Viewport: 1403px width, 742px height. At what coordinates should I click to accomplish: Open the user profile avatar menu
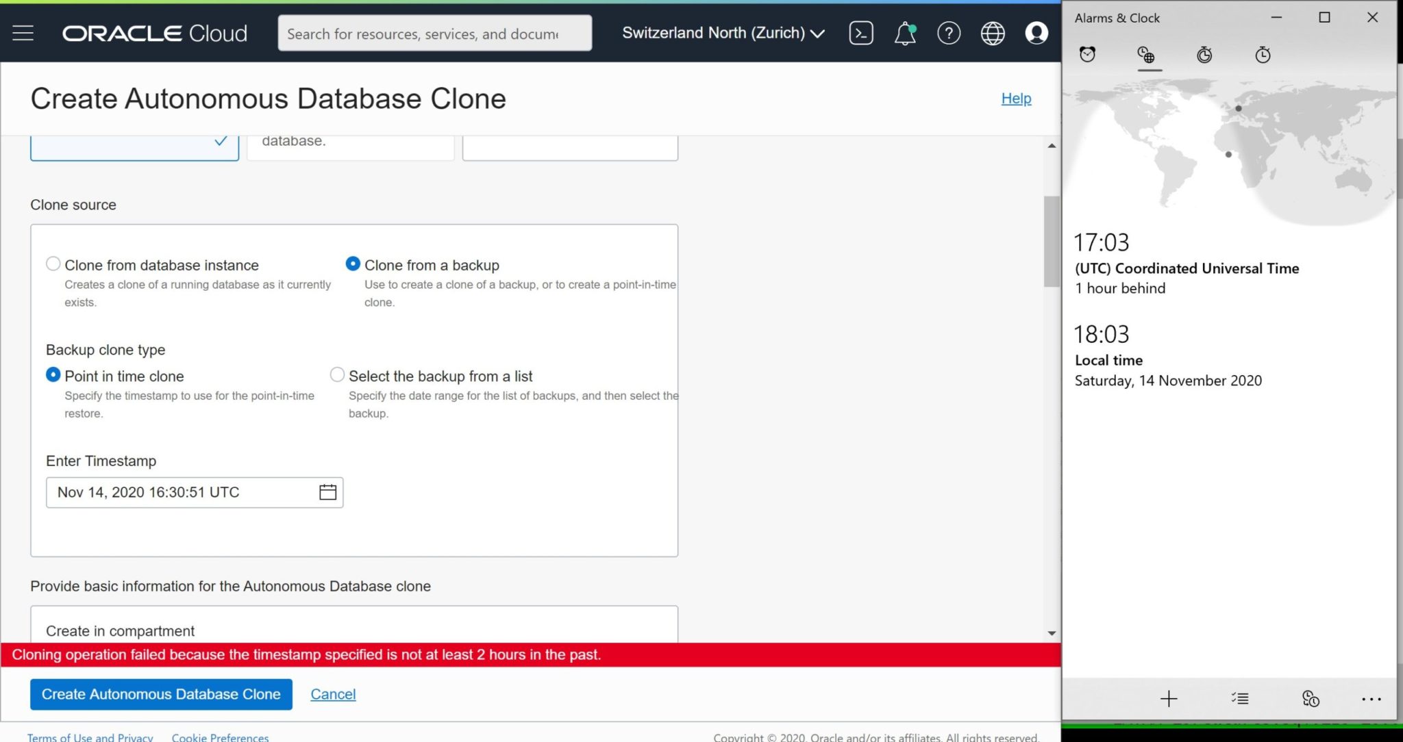tap(1036, 33)
